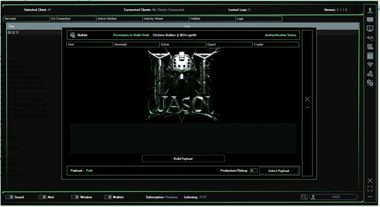Screen dimensions: 380x207
Task: Switch to the Activity Viewer tab
Action: pyautogui.click(x=166, y=19)
